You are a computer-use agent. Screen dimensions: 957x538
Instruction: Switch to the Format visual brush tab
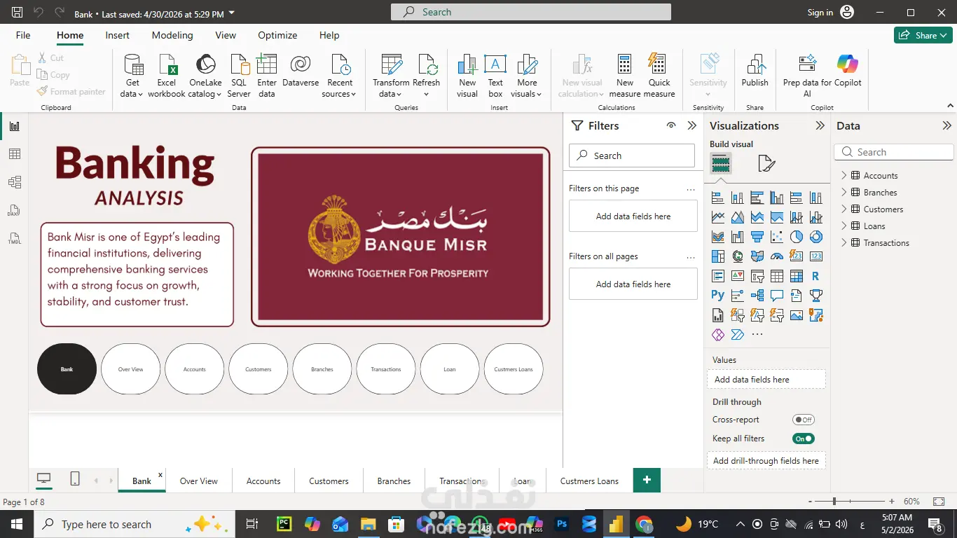coord(766,164)
